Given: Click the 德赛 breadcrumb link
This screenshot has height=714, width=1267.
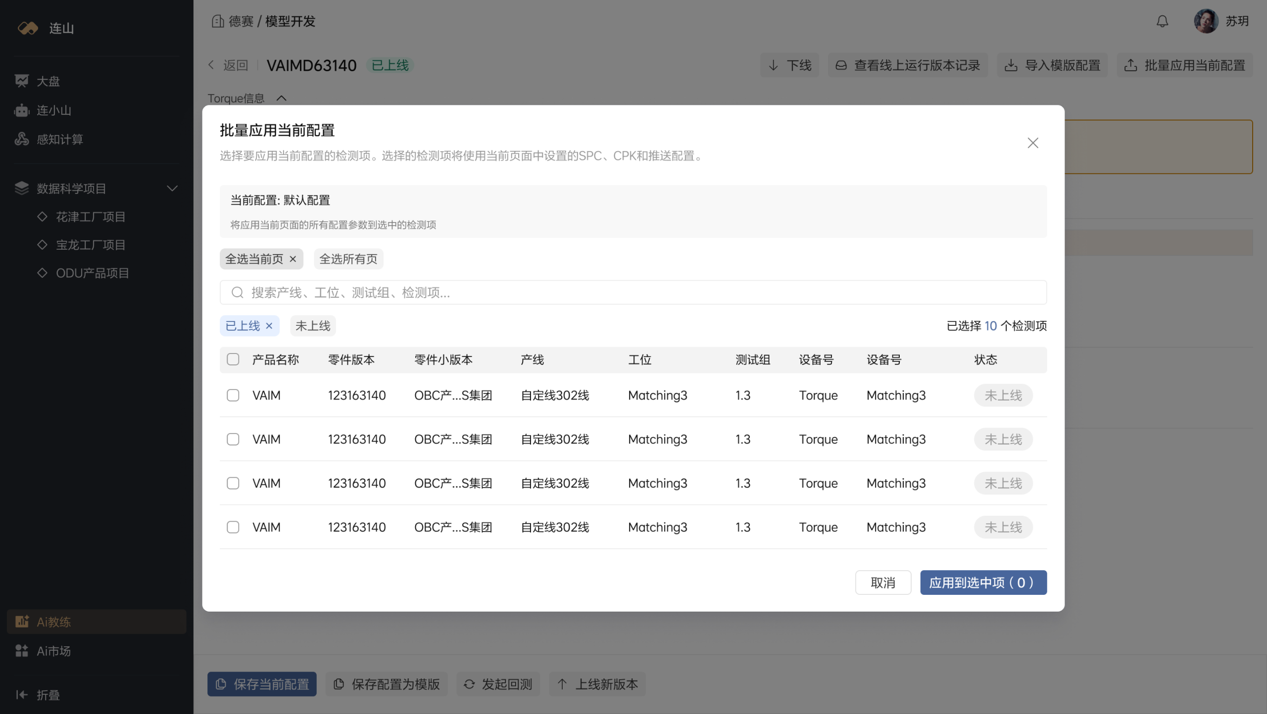Looking at the screenshot, I should coord(241,21).
